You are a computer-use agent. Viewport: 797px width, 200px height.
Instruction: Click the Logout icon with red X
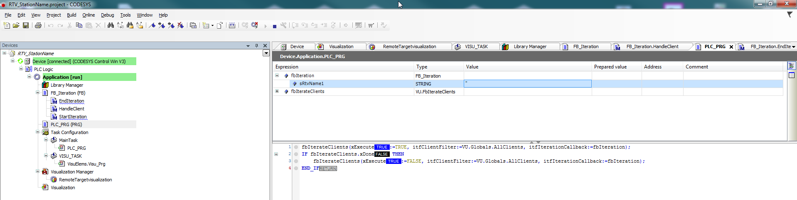pos(255,25)
